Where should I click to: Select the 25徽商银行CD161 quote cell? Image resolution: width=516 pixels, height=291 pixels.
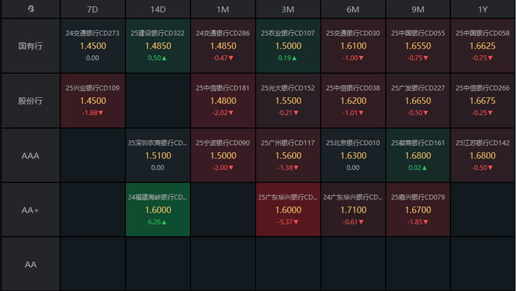(418, 155)
